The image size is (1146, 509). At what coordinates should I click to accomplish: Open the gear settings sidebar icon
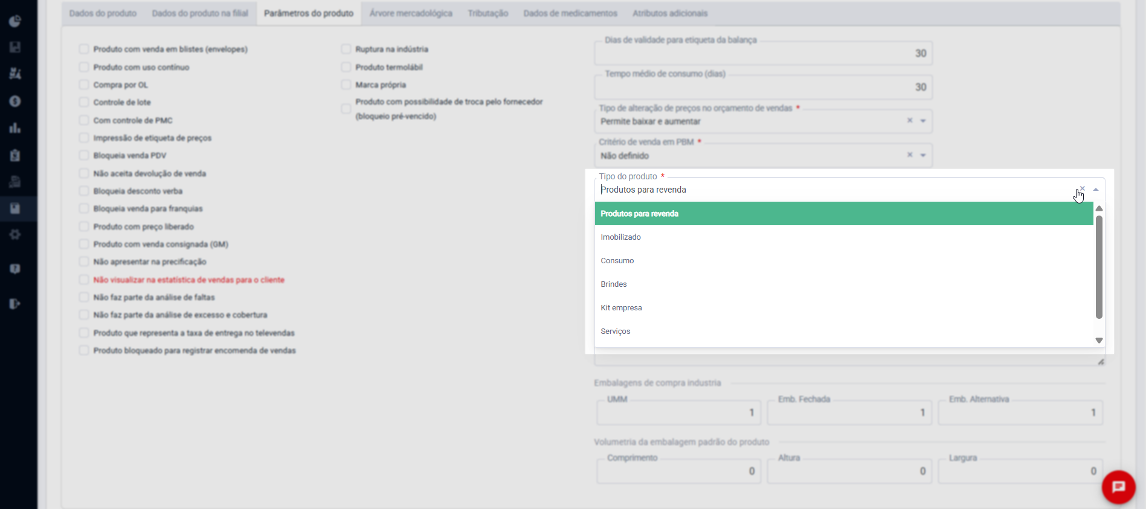click(x=15, y=234)
